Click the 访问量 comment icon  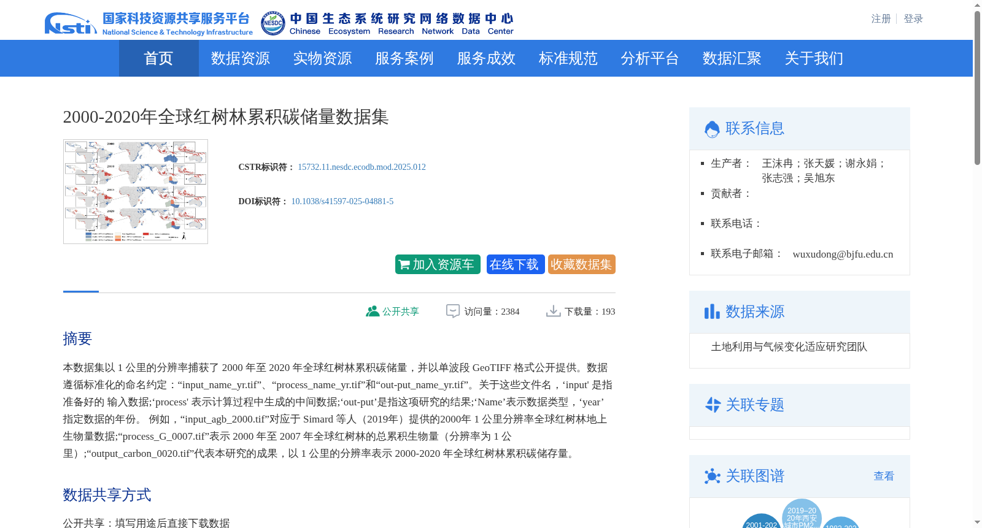click(x=453, y=312)
